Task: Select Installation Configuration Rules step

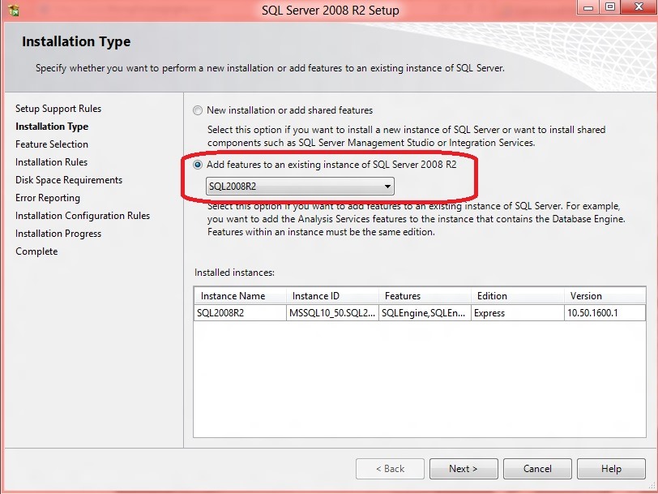Action: coord(83,216)
